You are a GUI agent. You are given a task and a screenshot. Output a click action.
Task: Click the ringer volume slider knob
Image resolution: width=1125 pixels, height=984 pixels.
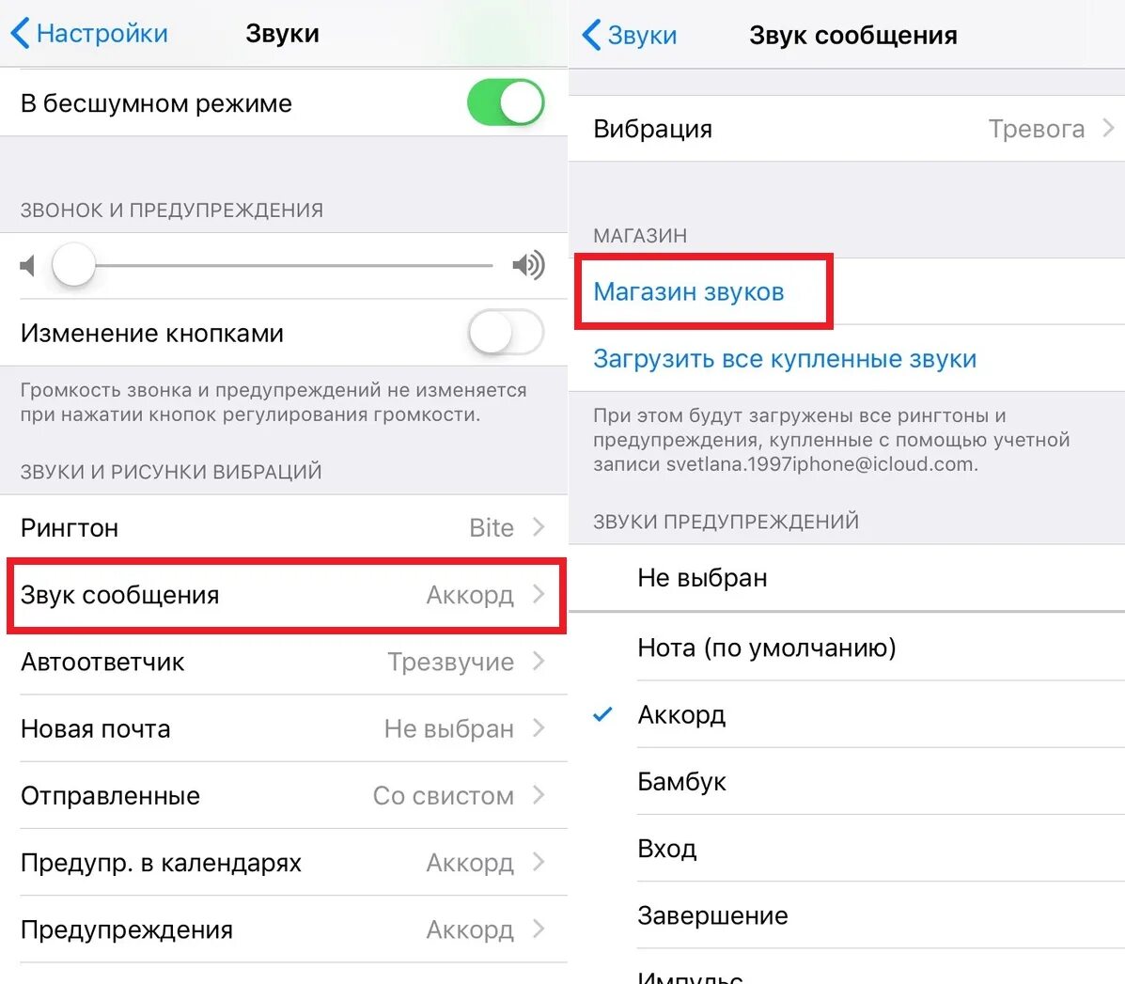pyautogui.click(x=73, y=266)
